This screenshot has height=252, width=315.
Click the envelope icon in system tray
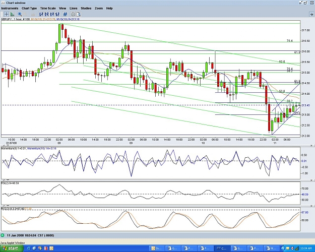pyautogui.click(x=288, y=248)
